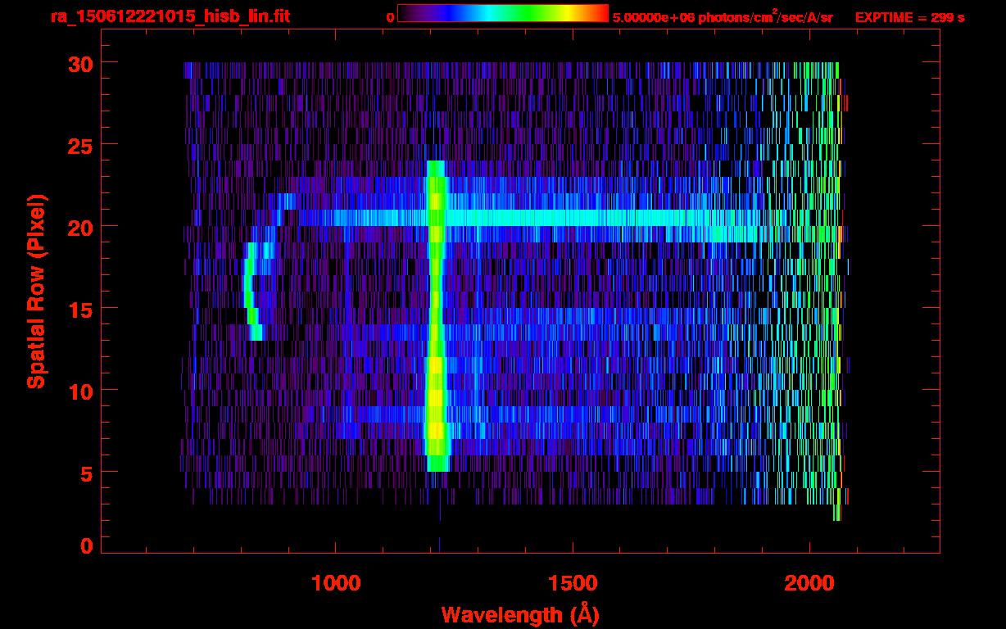
Task: Click the 2000 wavelength tick label
Action: [x=809, y=583]
